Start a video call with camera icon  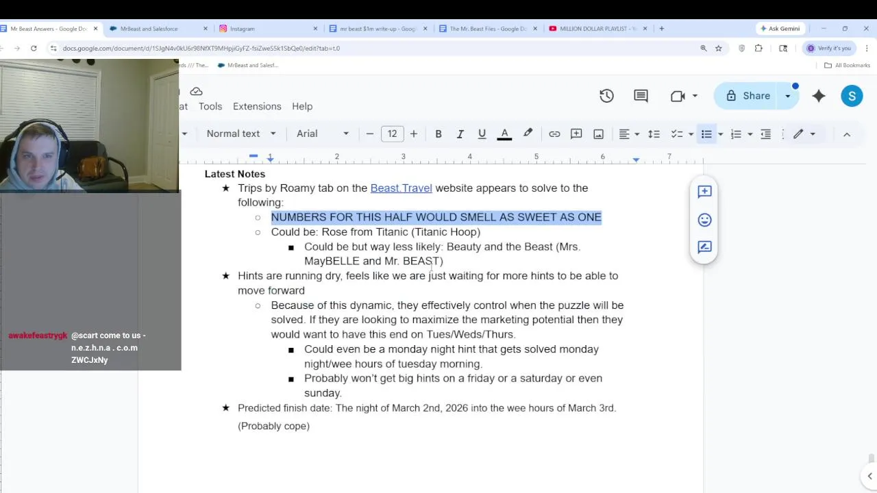click(678, 96)
